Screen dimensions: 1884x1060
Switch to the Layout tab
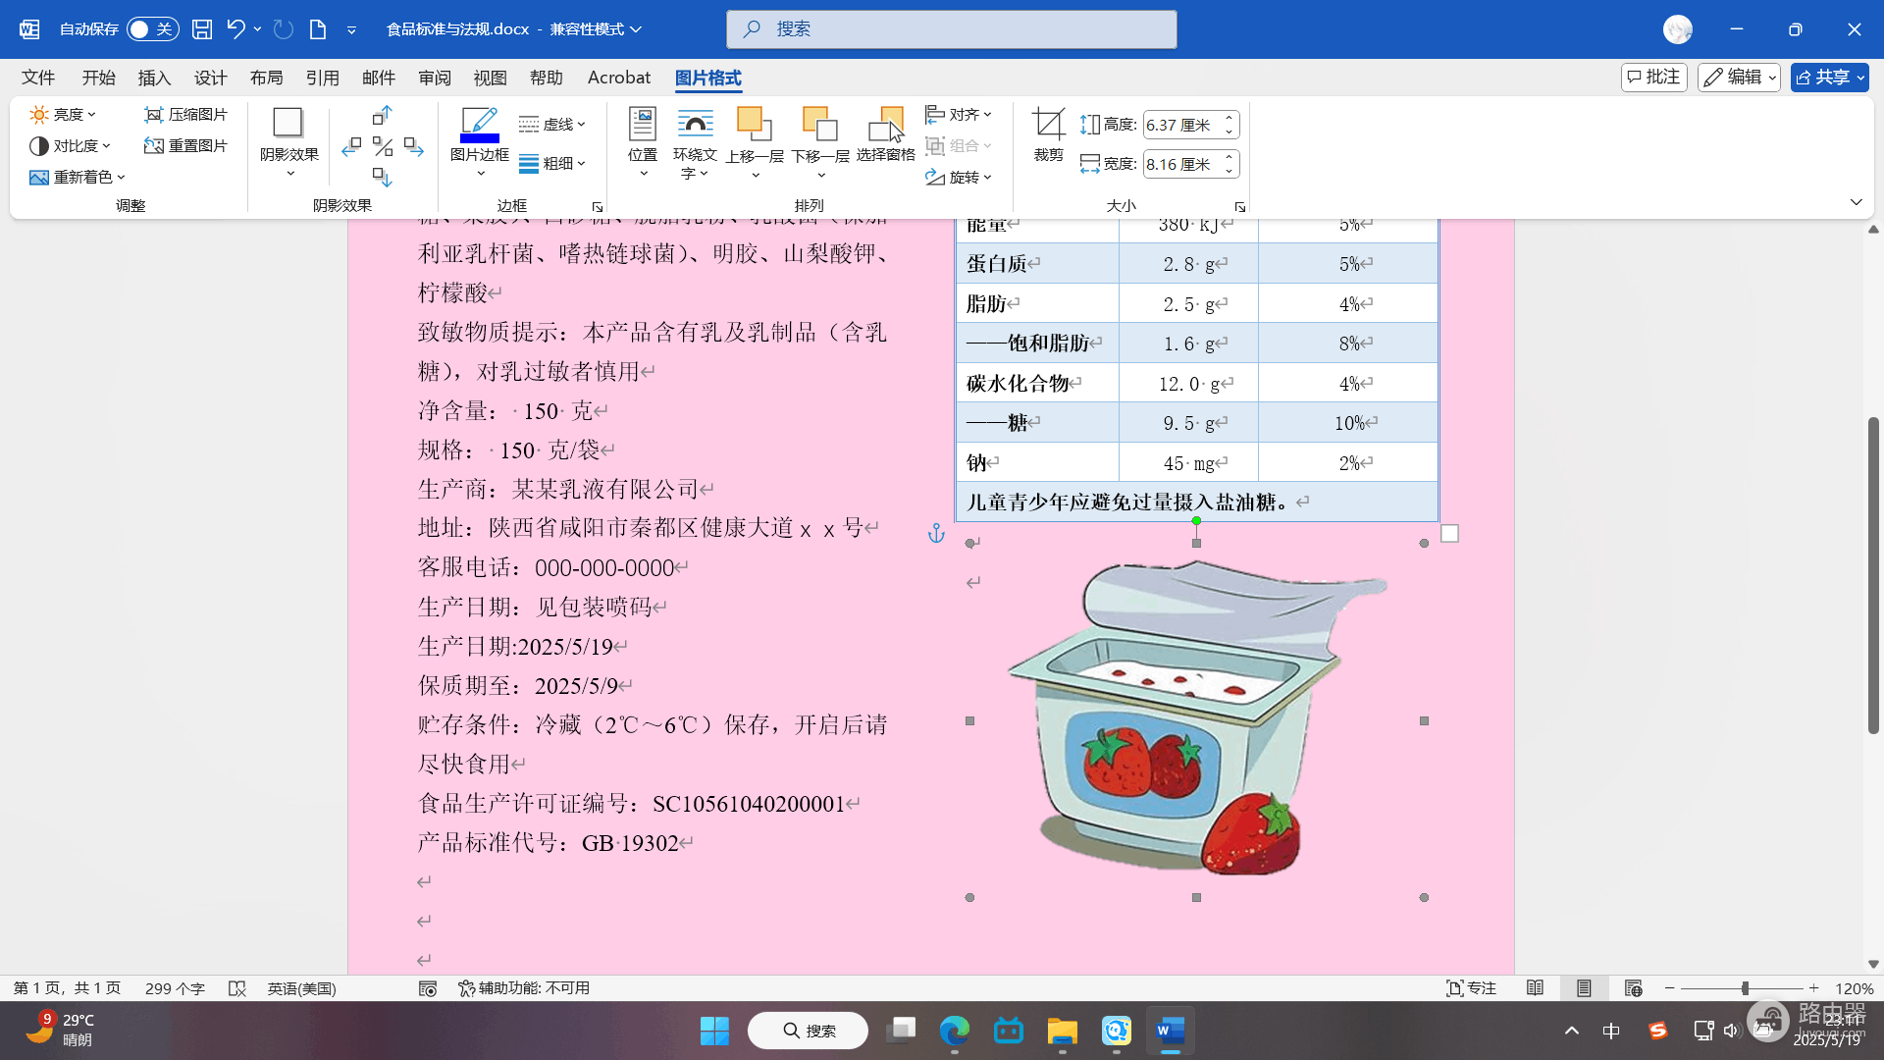266,78
